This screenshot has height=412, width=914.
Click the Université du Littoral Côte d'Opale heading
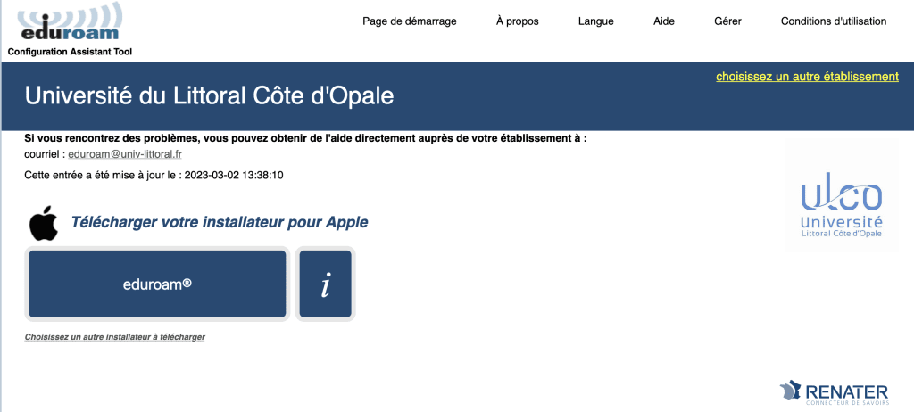click(209, 96)
